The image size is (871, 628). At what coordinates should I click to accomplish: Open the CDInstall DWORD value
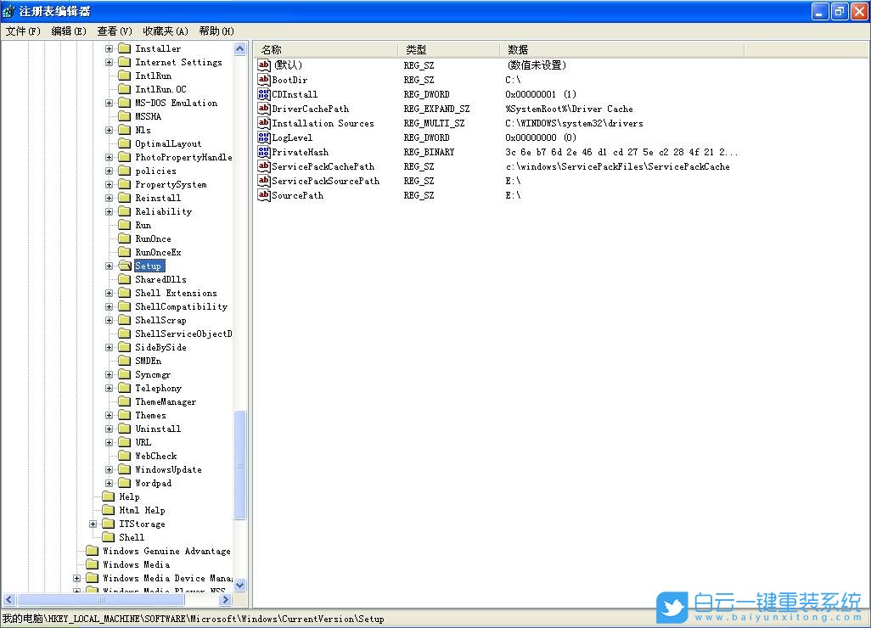[290, 93]
